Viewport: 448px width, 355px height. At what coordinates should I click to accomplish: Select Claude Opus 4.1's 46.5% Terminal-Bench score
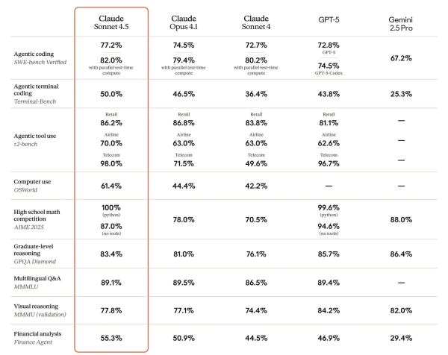(188, 94)
